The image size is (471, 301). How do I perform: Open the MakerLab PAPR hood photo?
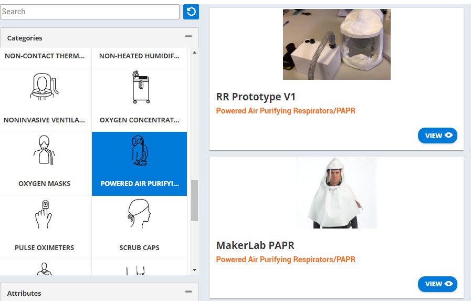tap(336, 193)
